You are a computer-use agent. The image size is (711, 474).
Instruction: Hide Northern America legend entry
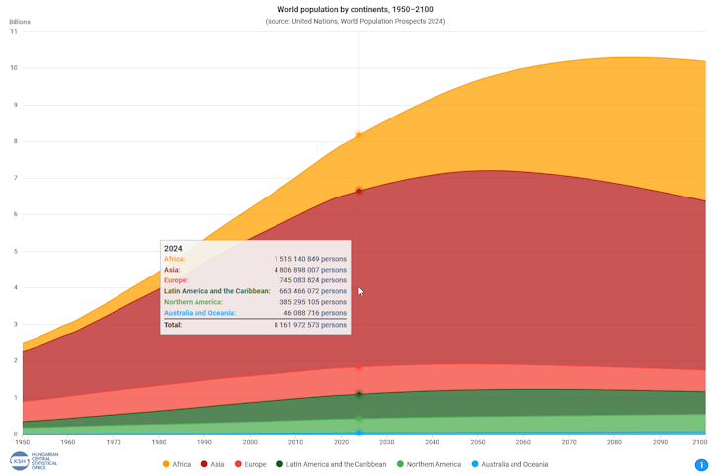429,464
